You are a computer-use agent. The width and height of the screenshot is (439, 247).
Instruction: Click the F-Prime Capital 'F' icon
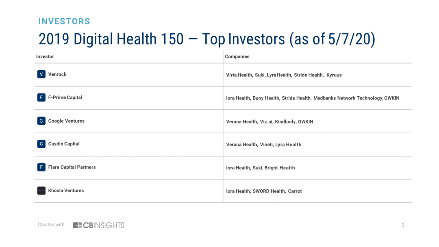[x=41, y=97]
